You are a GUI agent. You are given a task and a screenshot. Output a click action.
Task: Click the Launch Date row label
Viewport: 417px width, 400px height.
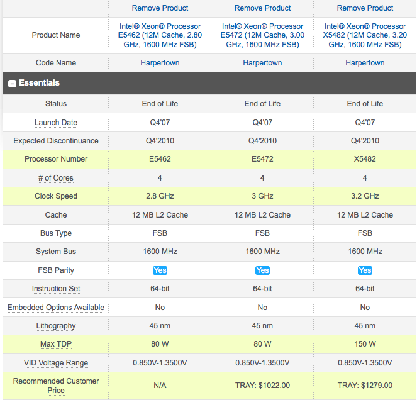click(x=56, y=123)
